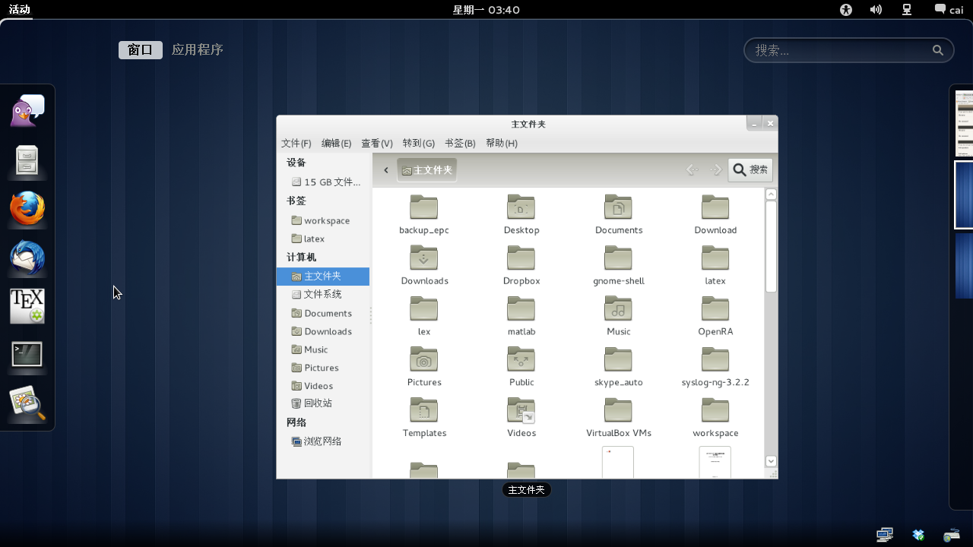The image size is (973, 547).
Task: Open the gnome-shell folder
Action: click(x=619, y=266)
